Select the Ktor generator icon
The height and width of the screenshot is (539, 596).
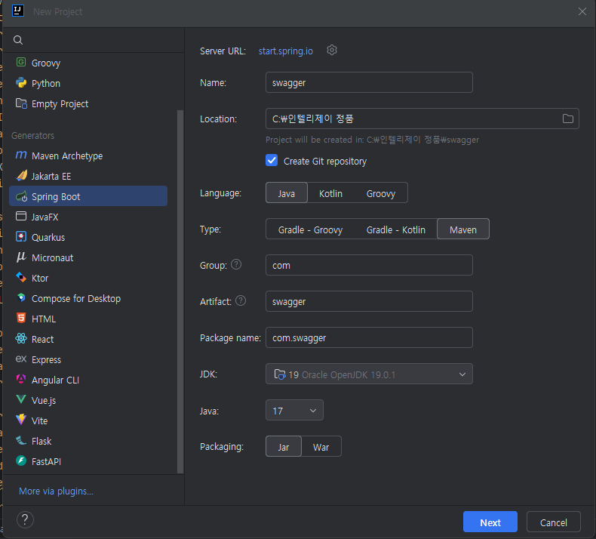click(21, 277)
